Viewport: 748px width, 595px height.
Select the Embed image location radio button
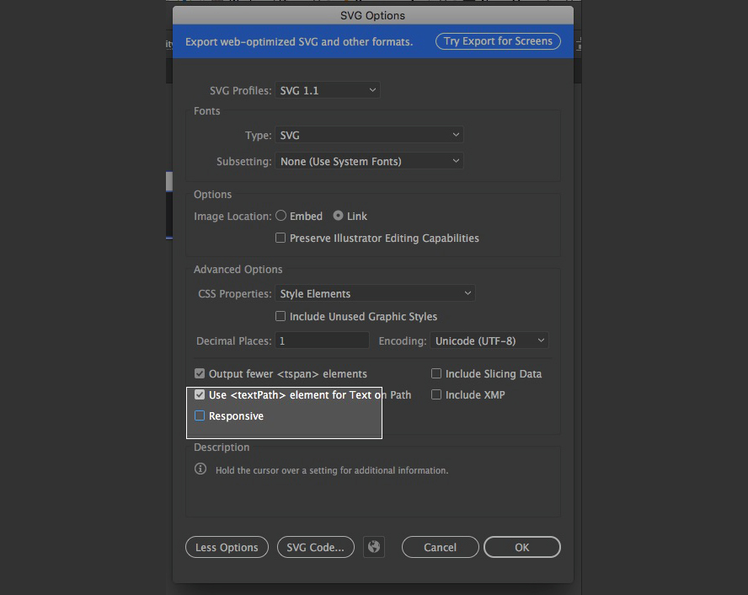click(280, 216)
